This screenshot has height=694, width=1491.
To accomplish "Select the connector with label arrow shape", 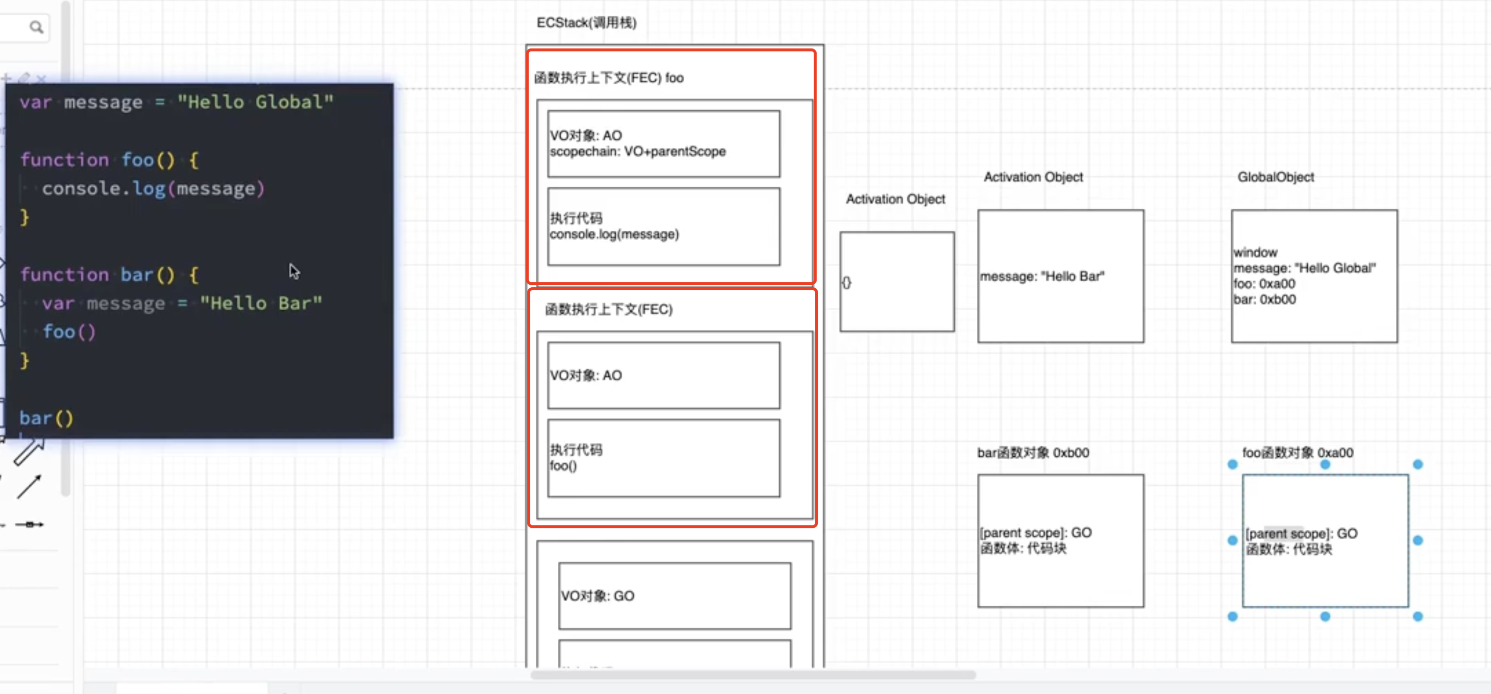I will 29,524.
